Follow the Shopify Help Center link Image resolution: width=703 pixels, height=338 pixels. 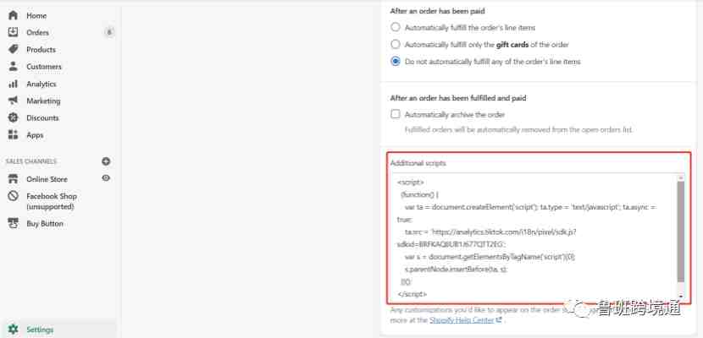465,320
